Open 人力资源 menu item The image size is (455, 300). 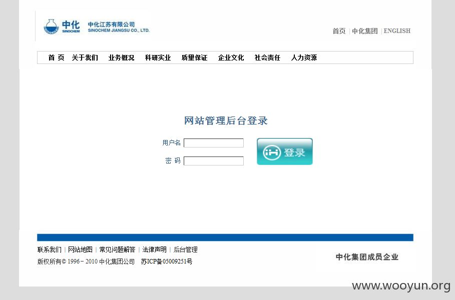pyautogui.click(x=304, y=57)
